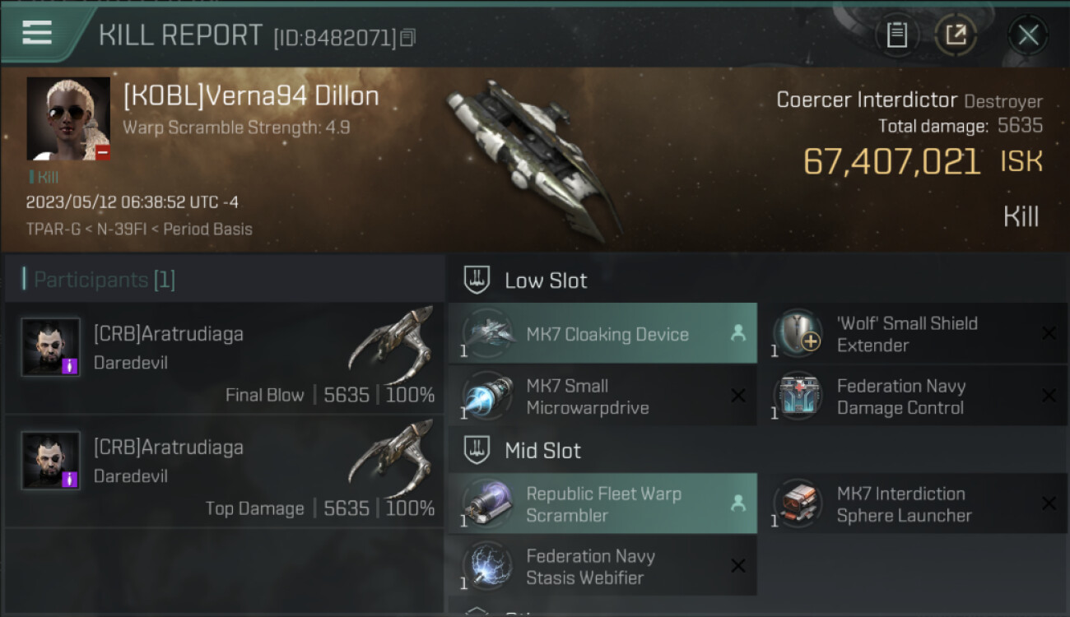Viewport: 1070px width, 617px height.
Task: Click the clipboard report icon
Action: coord(896,35)
